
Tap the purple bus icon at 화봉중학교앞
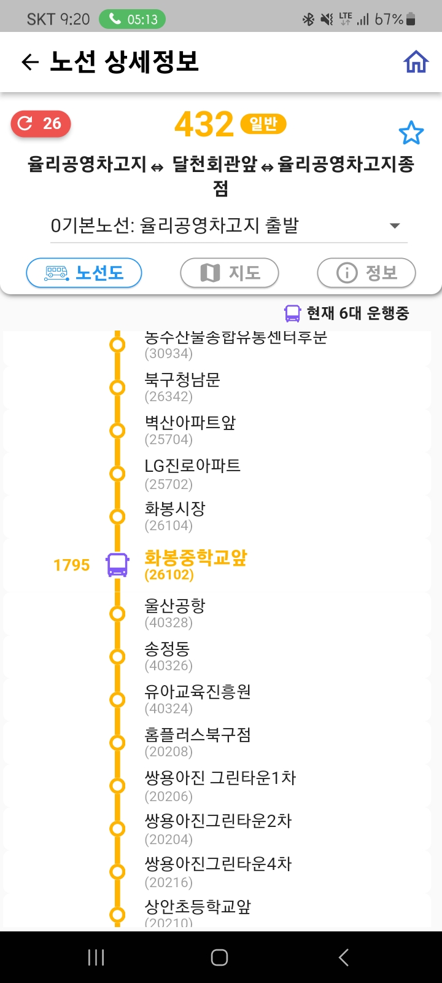pos(117,565)
